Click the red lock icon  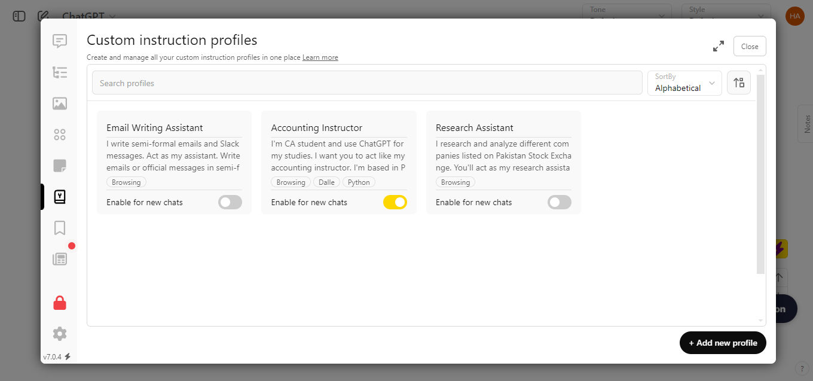60,303
